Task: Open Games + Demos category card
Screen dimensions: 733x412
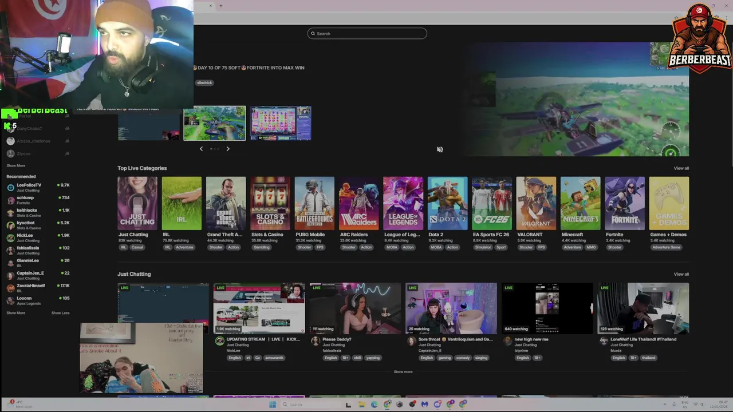Action: point(669,203)
